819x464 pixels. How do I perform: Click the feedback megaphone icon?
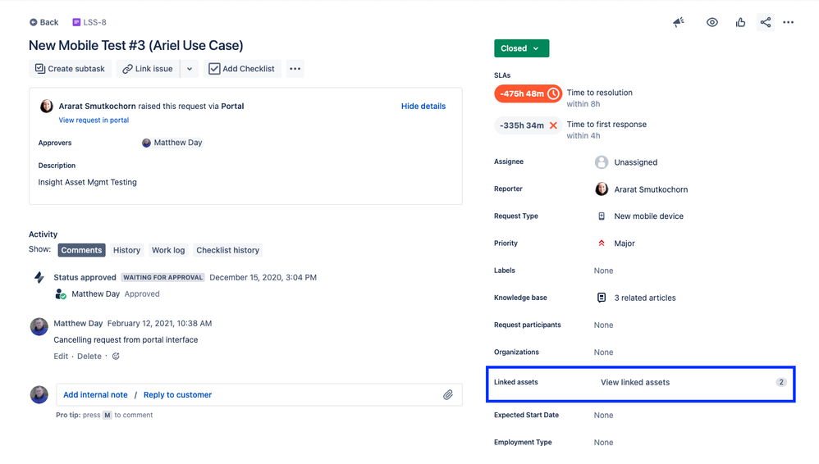pyautogui.click(x=679, y=22)
